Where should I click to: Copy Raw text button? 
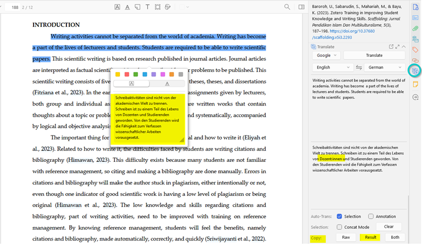346,237
